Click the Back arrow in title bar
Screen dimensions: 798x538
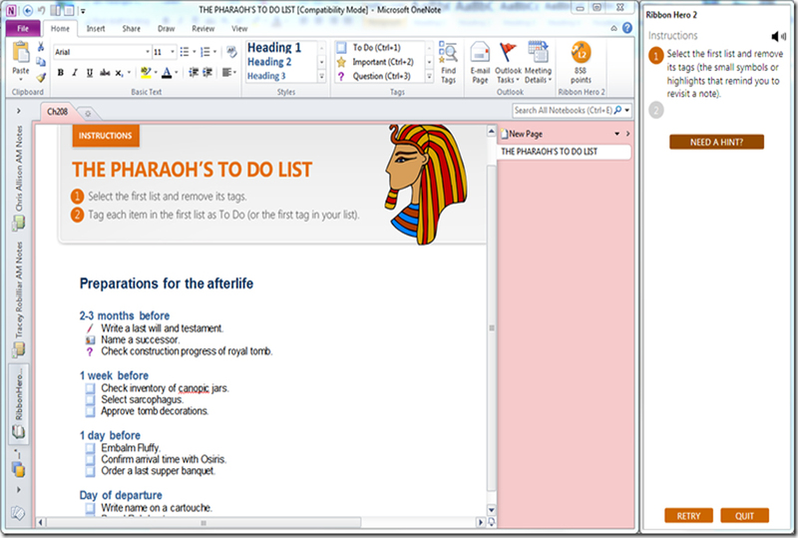pyautogui.click(x=28, y=10)
